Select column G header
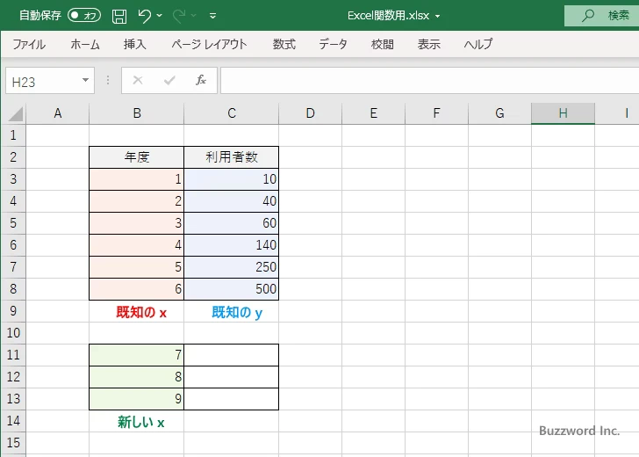The height and width of the screenshot is (457, 639). pos(500,113)
